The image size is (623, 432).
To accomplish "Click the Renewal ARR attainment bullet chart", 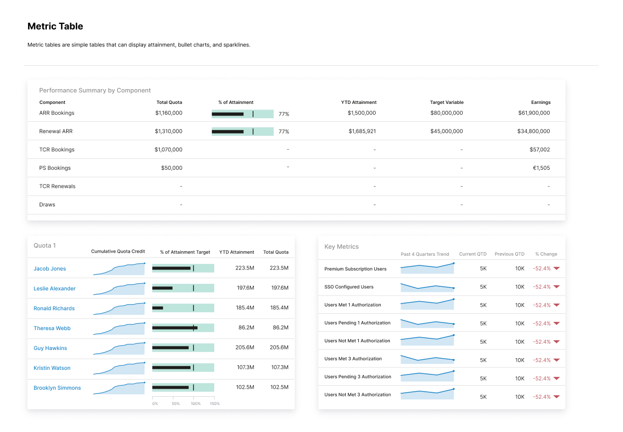I will pyautogui.click(x=243, y=131).
